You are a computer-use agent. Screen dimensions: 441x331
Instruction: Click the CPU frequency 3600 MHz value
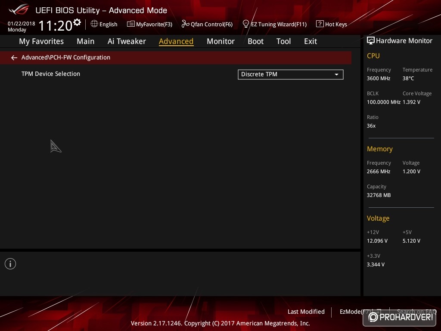[x=379, y=78]
